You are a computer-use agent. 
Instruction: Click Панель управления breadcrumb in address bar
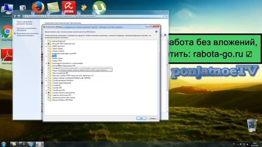click(x=35, y=16)
